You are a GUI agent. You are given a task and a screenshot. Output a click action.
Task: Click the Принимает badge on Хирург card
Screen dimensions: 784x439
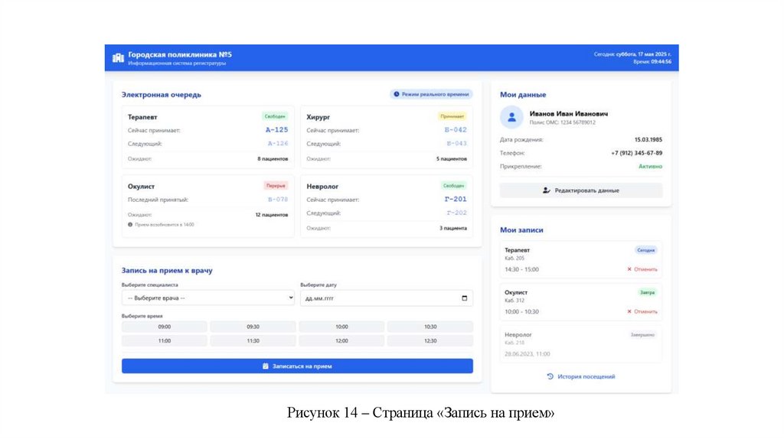[452, 116]
